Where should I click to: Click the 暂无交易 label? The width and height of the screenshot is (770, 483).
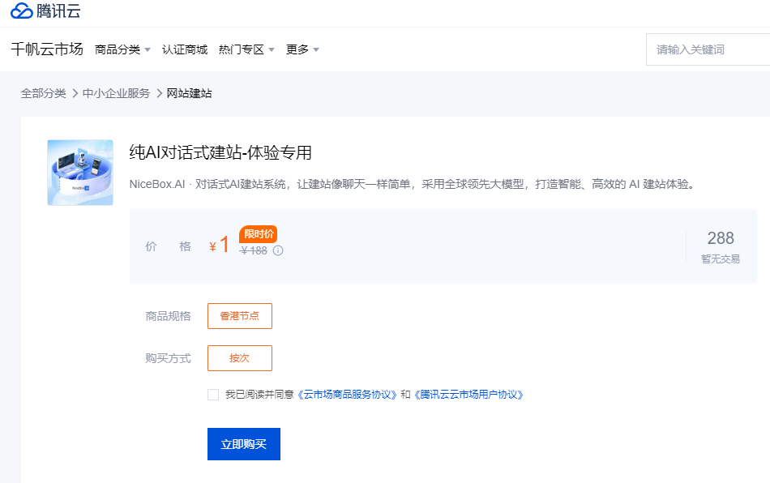coord(721,259)
